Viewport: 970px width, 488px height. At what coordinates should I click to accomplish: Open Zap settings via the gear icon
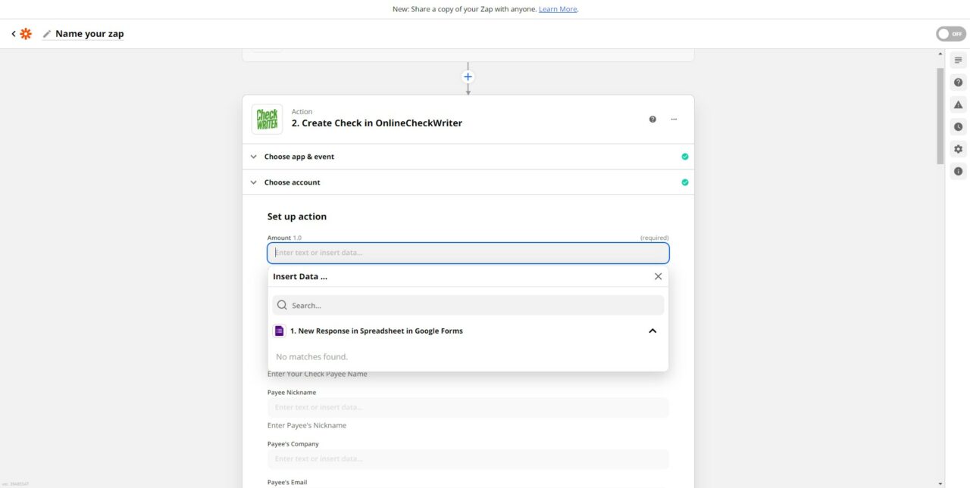pos(957,148)
